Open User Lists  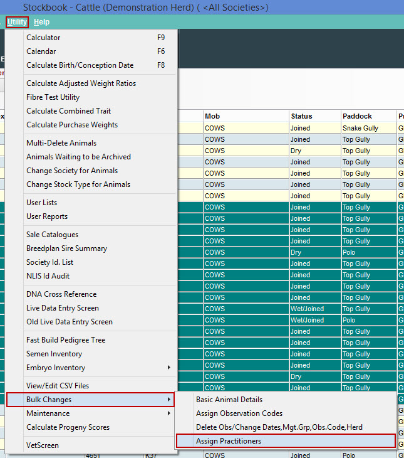point(91,203)
